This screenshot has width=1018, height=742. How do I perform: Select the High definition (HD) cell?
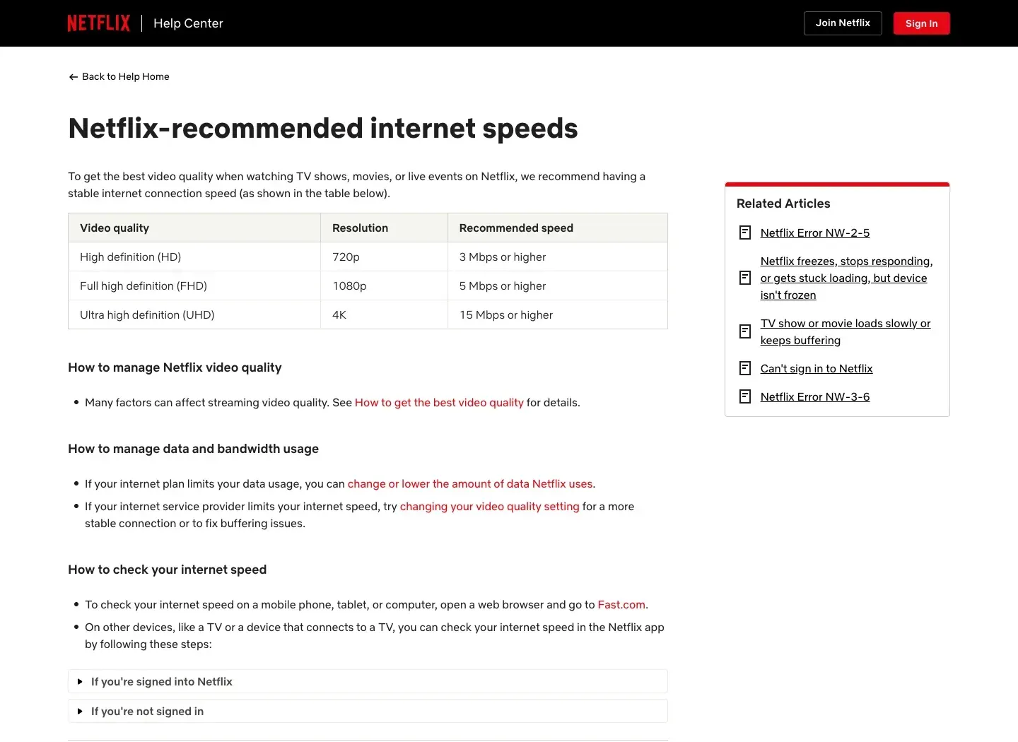tap(194, 257)
